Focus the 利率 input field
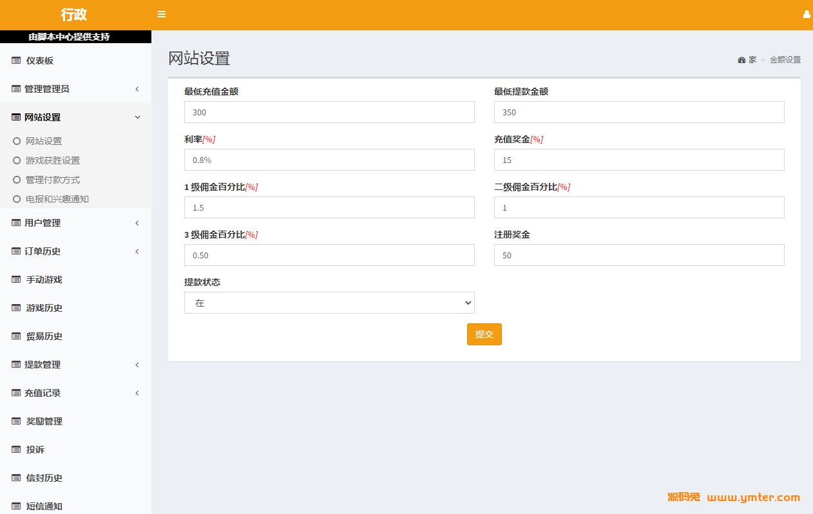Viewport: 813px width, 514px height. coord(329,160)
